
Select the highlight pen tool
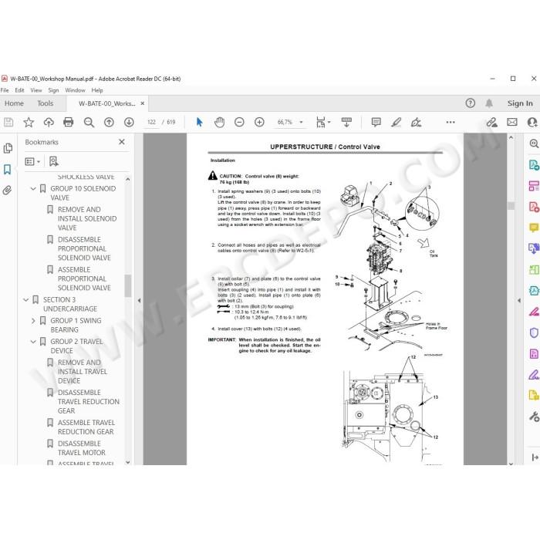click(396, 122)
